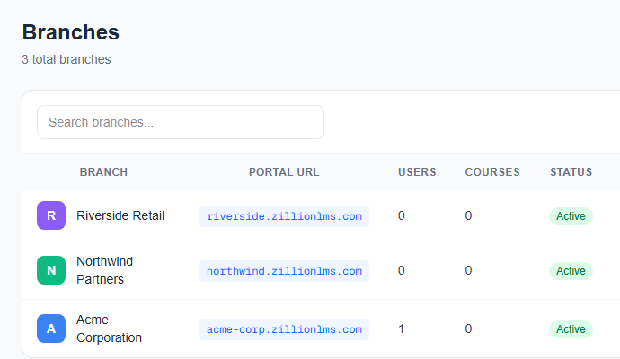The width and height of the screenshot is (620, 359).
Task: Click the Branches page heading
Action: point(71,32)
